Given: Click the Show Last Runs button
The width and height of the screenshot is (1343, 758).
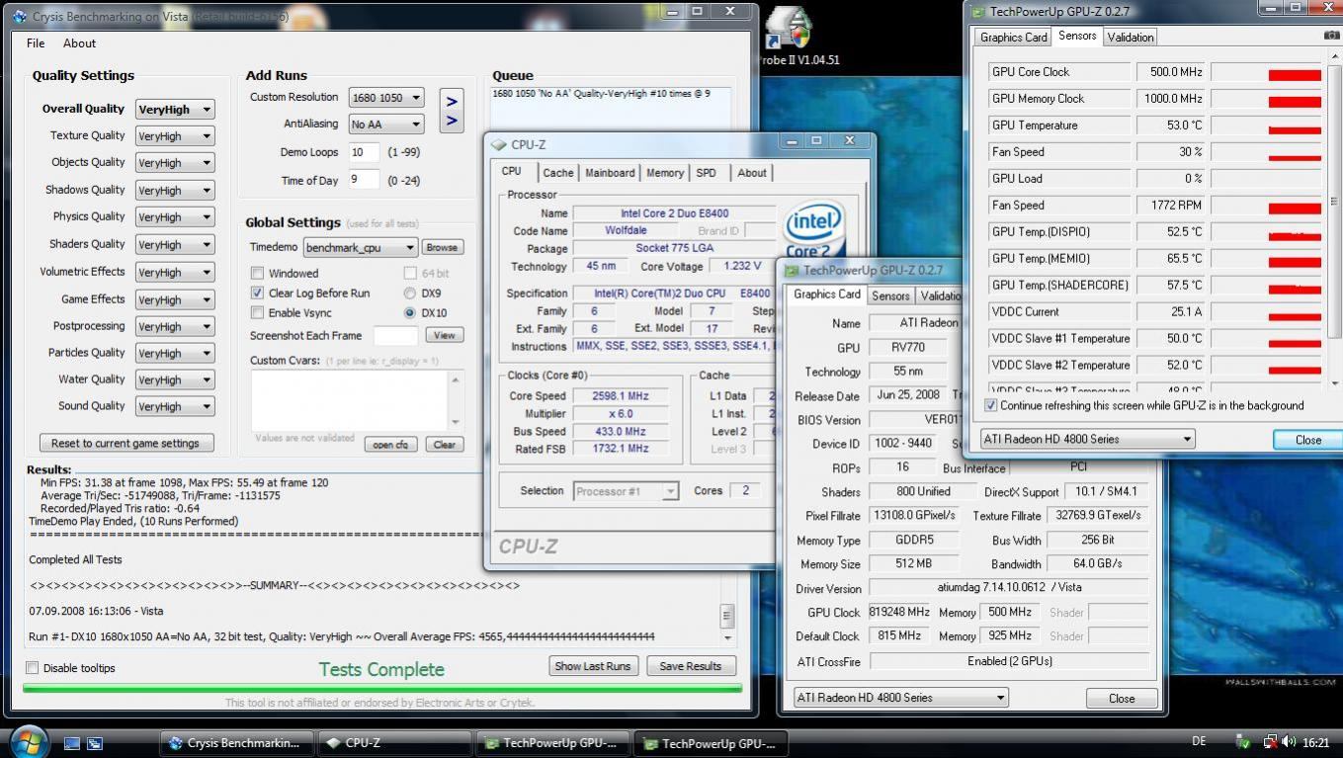Looking at the screenshot, I should point(593,666).
